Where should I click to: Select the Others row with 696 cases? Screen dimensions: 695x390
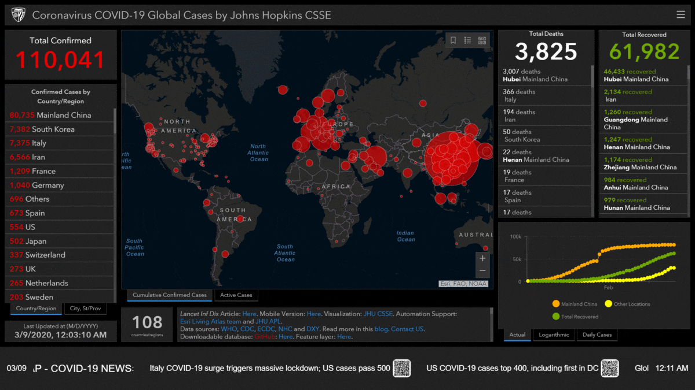[x=60, y=199]
